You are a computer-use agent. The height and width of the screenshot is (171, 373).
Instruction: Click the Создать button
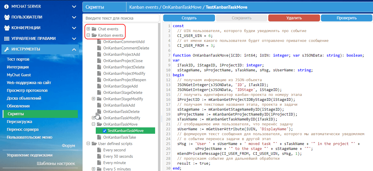[189, 18]
